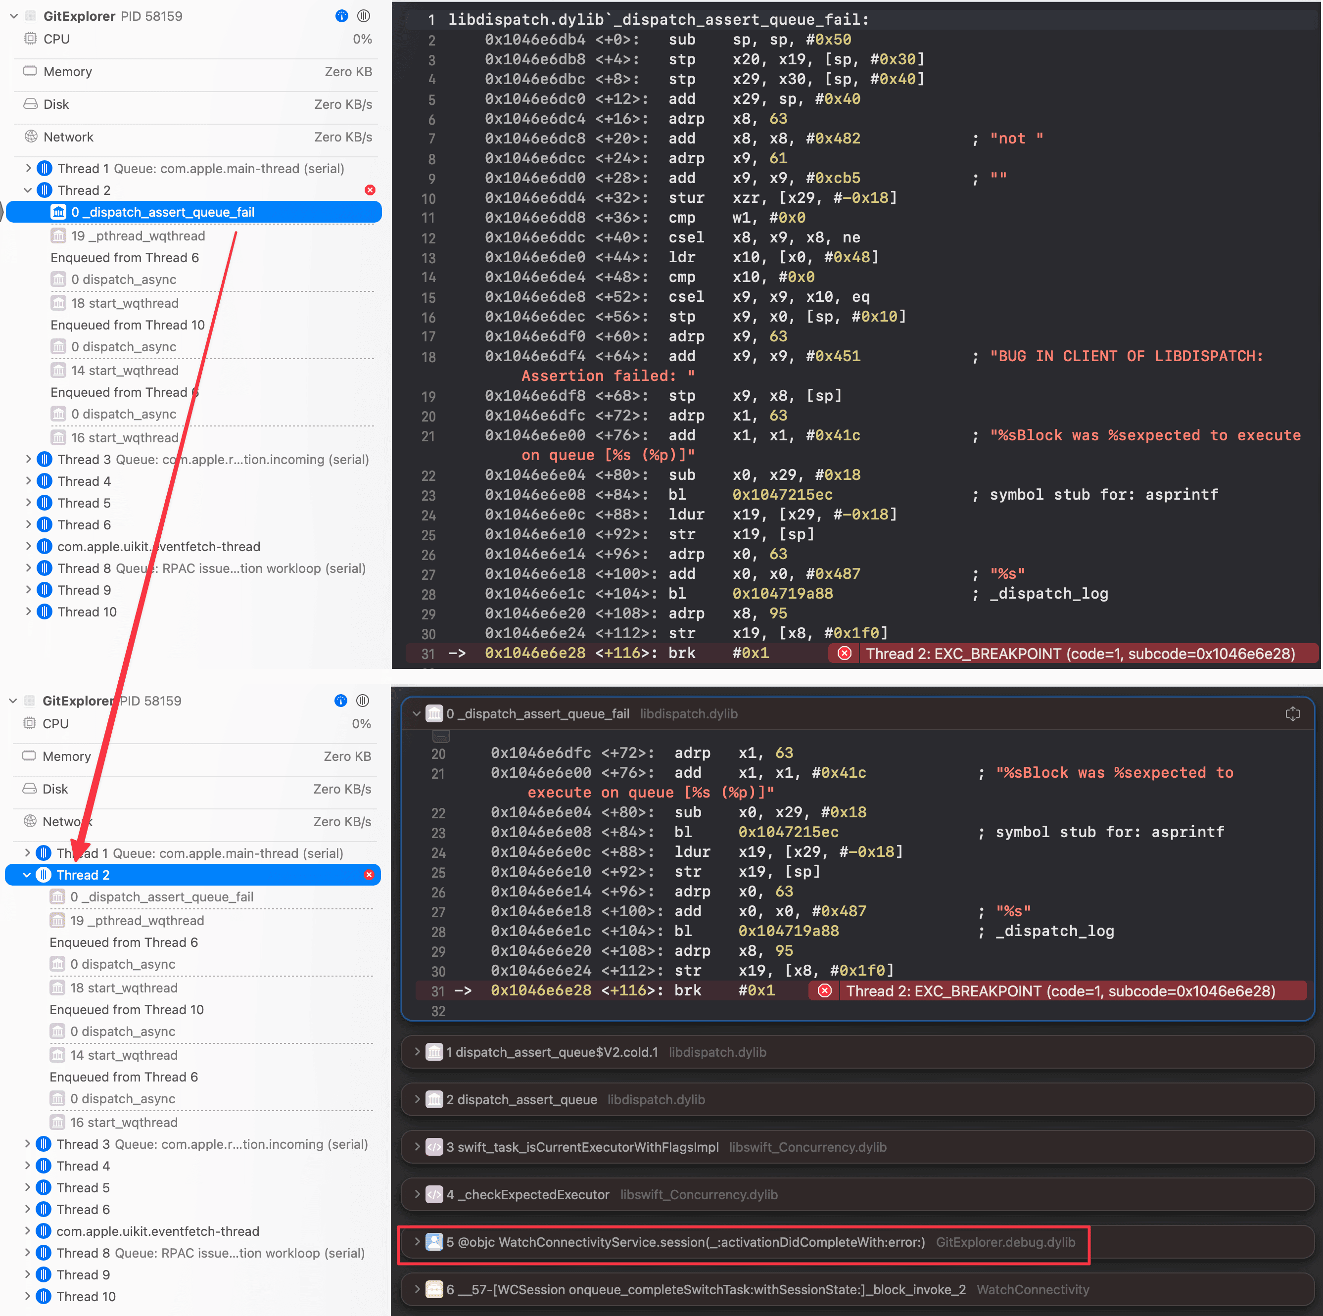The image size is (1323, 1316).
Task: Click the code-fold ribbon above line 20 in lower card
Action: [x=442, y=737]
